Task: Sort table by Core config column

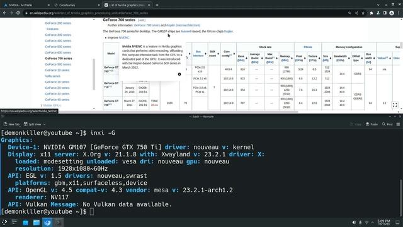Action: tap(234, 54)
